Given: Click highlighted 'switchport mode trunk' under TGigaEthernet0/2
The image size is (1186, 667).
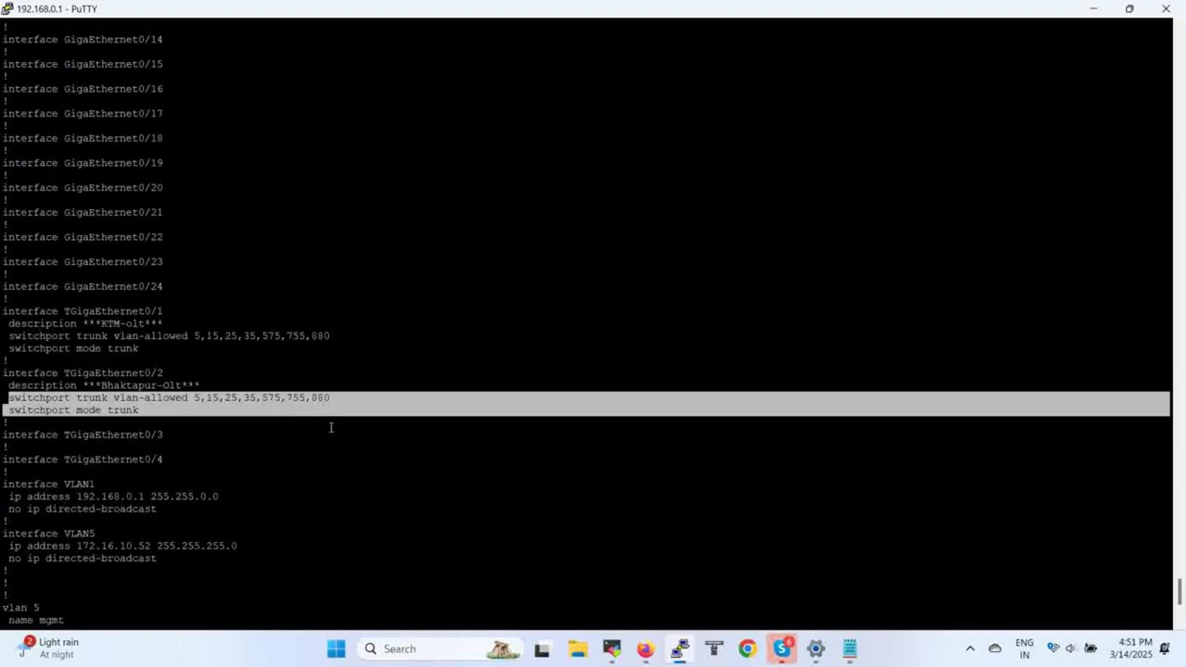Looking at the screenshot, I should [73, 410].
